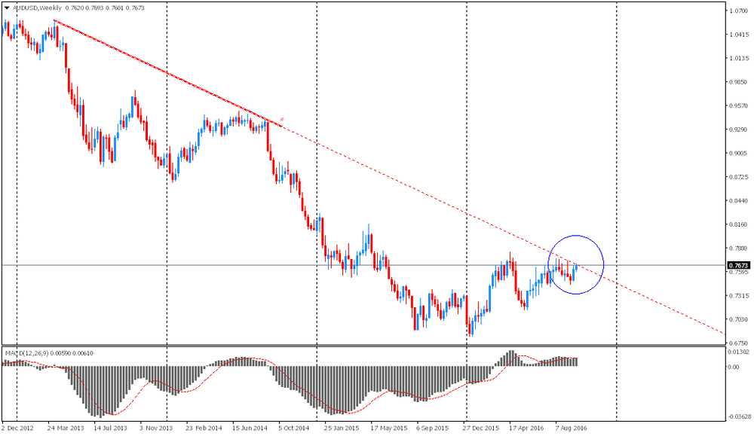Click the 27 Dec 2015 date label
The height and width of the screenshot is (436, 754).
coord(481,428)
